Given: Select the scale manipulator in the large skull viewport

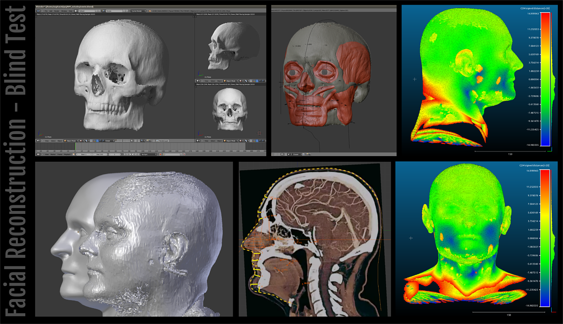Looking at the screenshot, I should pyautogui.click(x=103, y=141).
